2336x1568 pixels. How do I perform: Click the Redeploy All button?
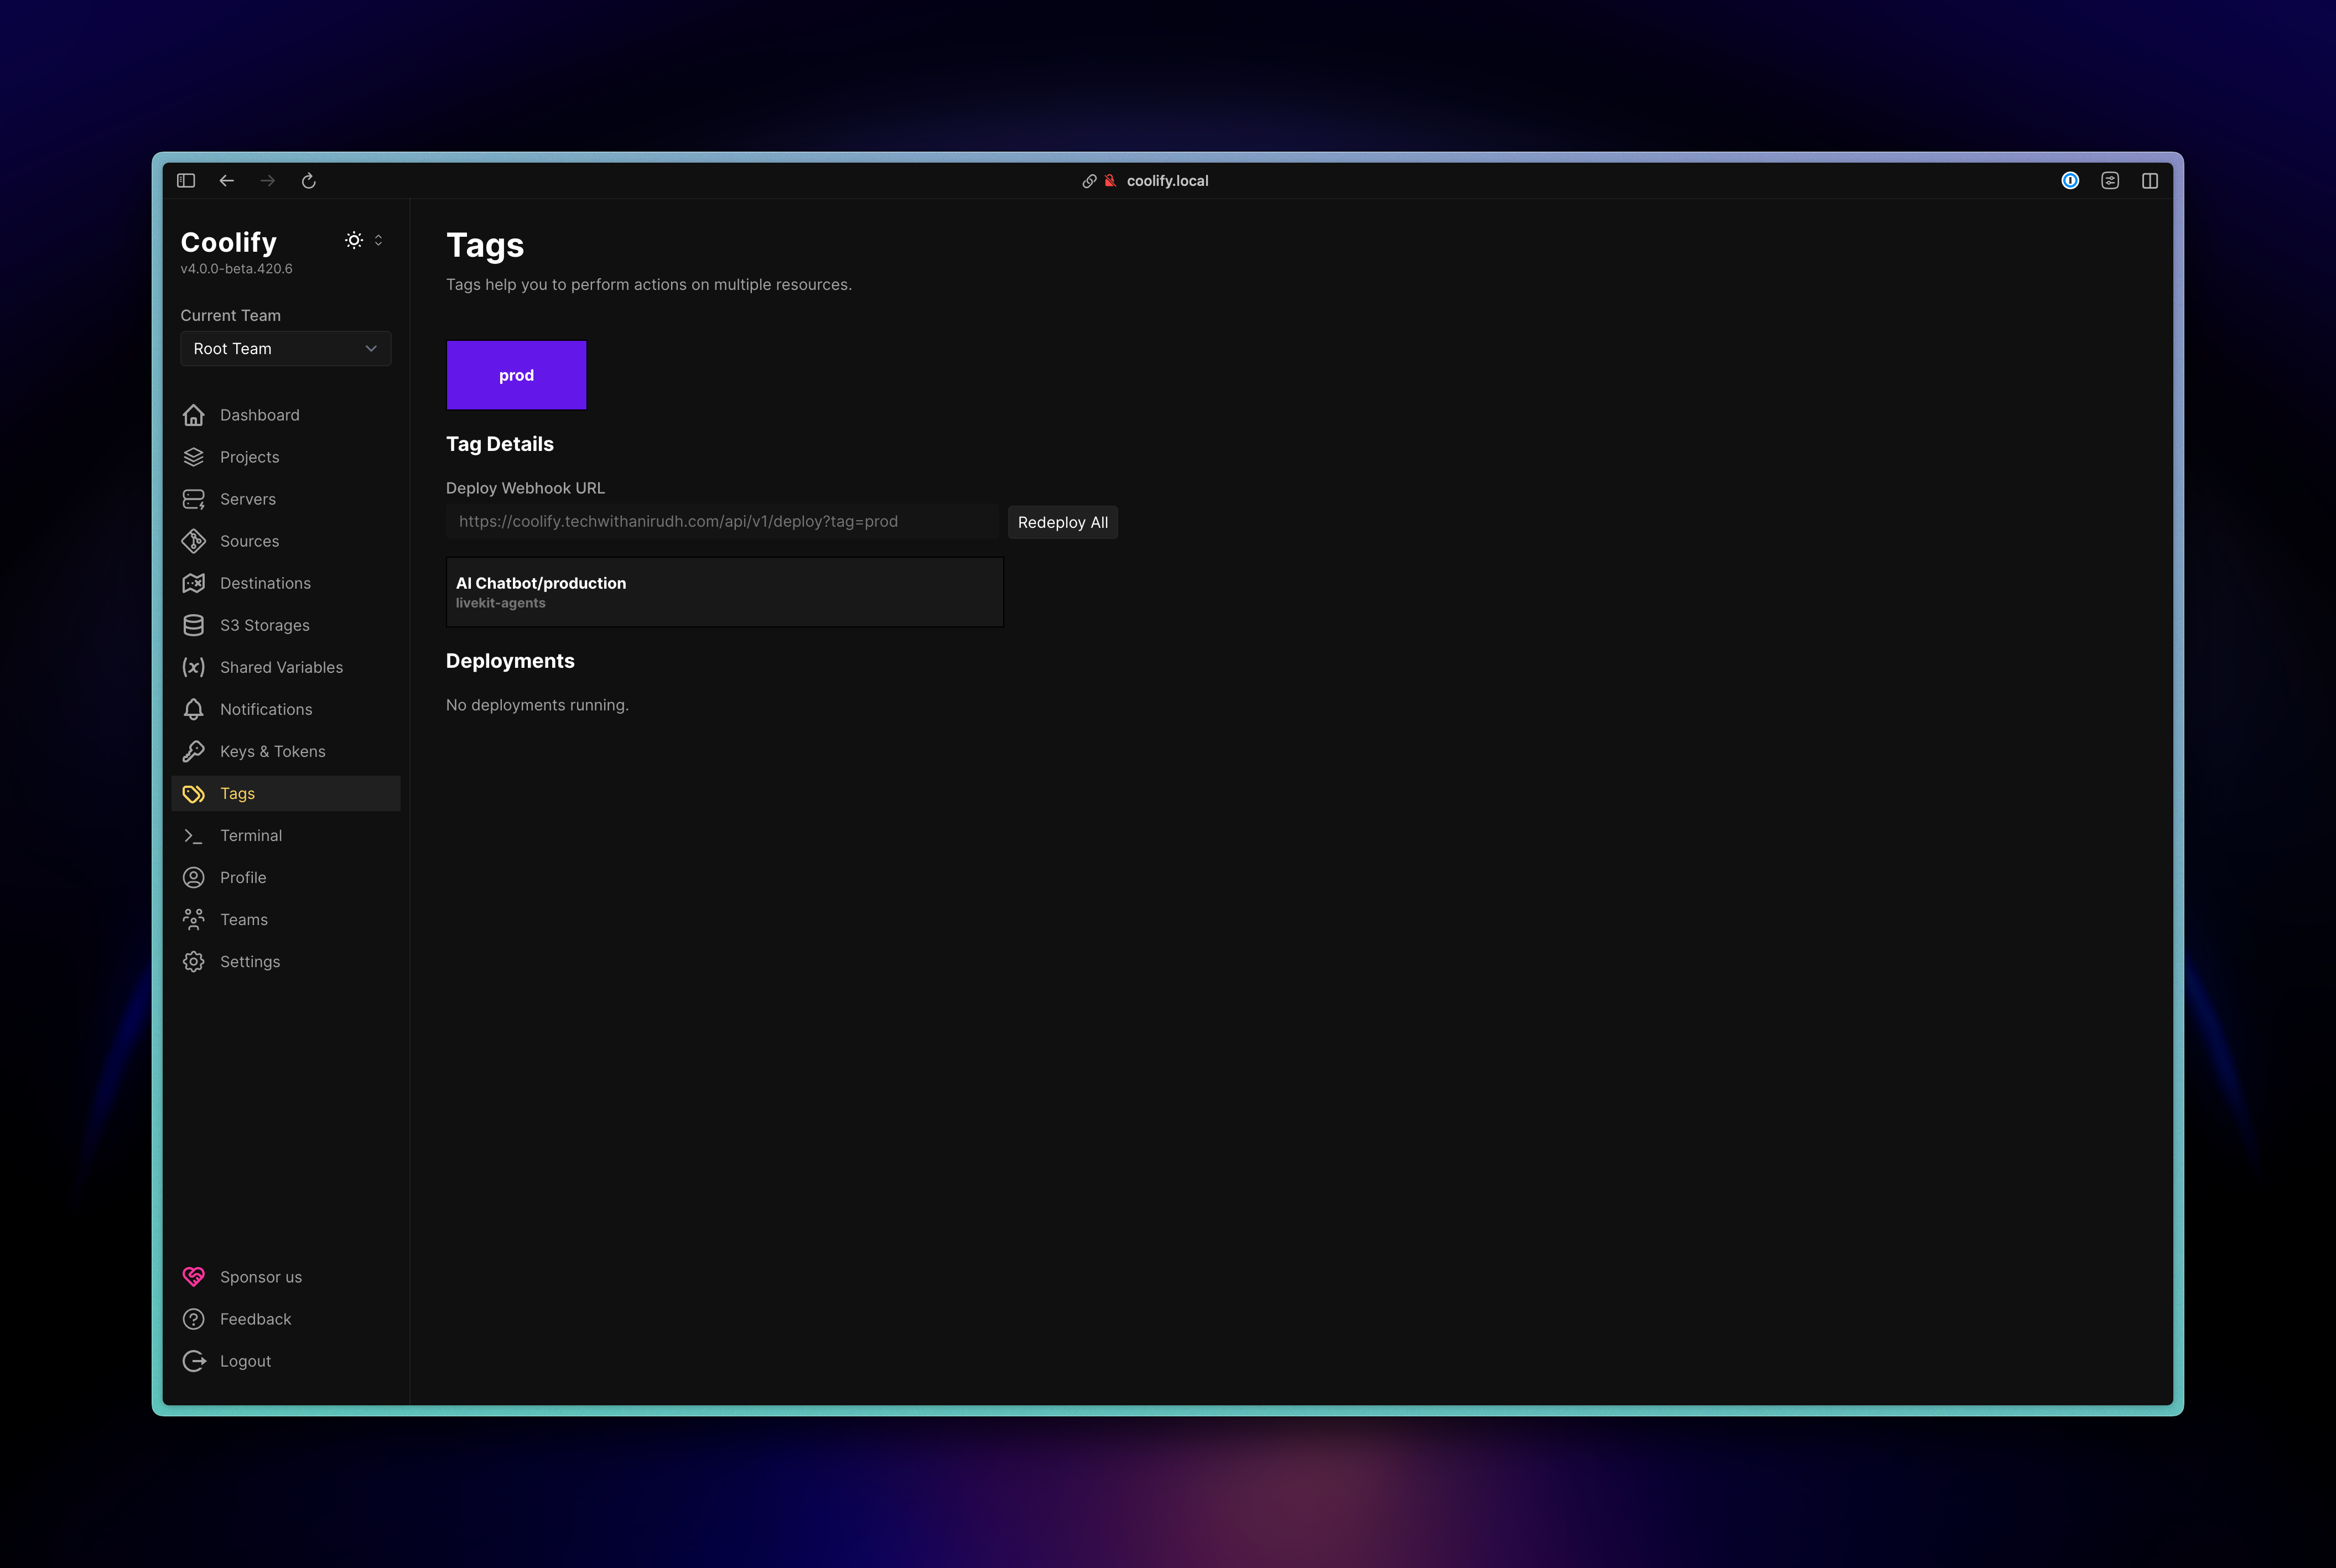pos(1062,522)
